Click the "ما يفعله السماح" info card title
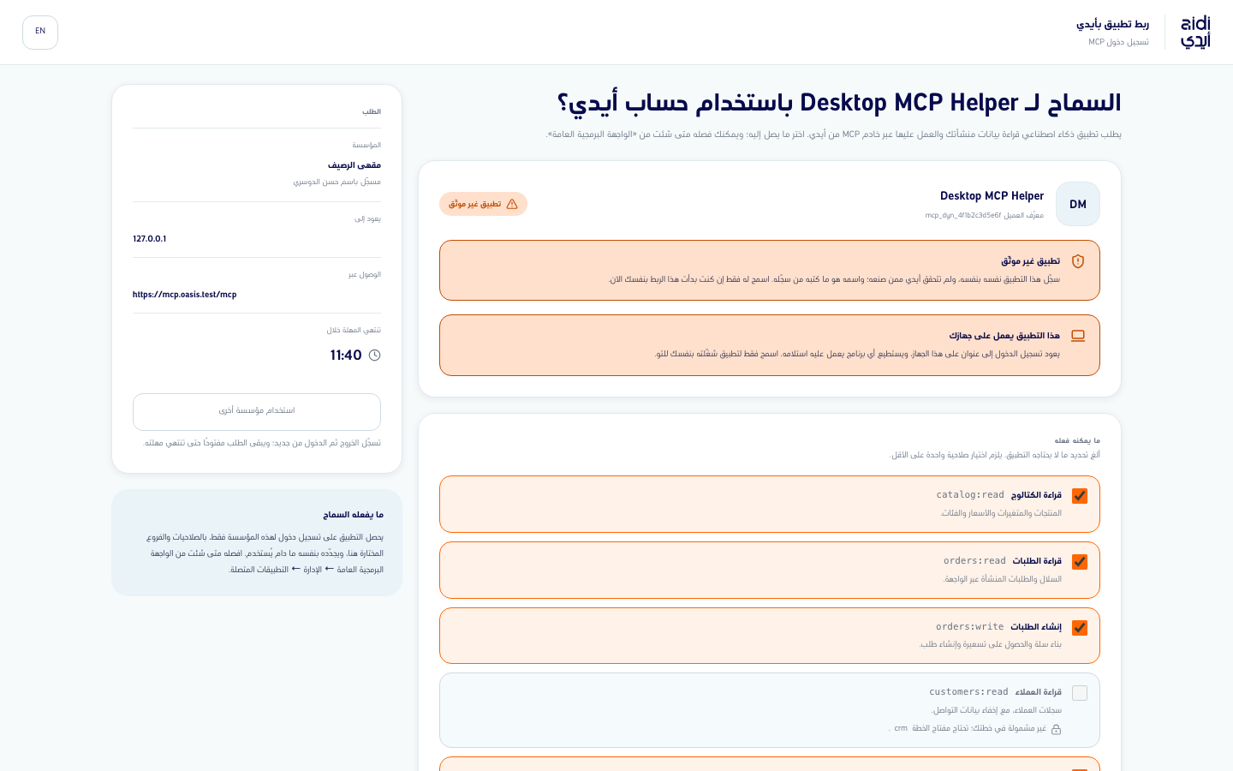Screen dimensions: 1233x771 [353, 515]
